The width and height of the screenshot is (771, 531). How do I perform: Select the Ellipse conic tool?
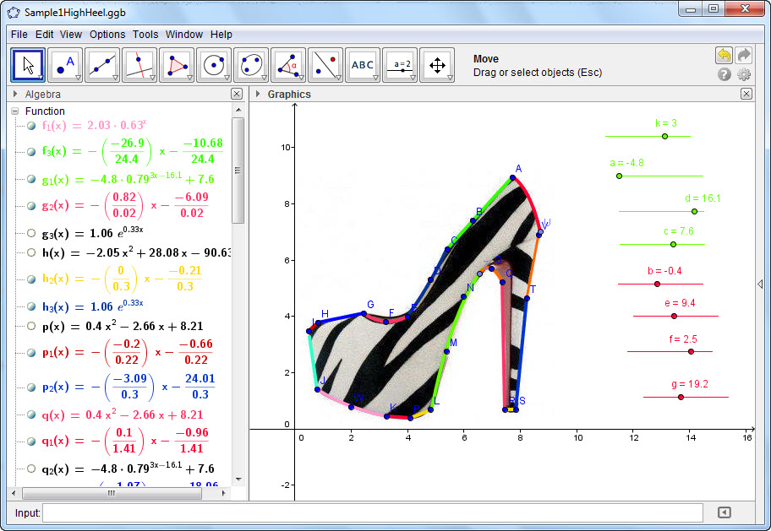[x=251, y=65]
